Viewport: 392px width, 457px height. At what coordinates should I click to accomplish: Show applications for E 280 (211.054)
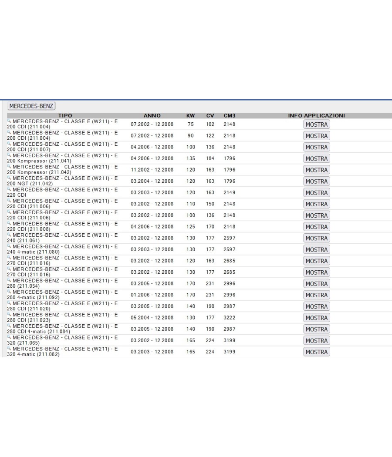coord(317,284)
